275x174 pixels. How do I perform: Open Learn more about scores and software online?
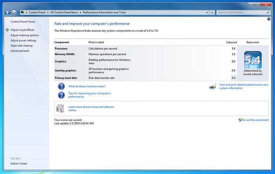point(91,109)
